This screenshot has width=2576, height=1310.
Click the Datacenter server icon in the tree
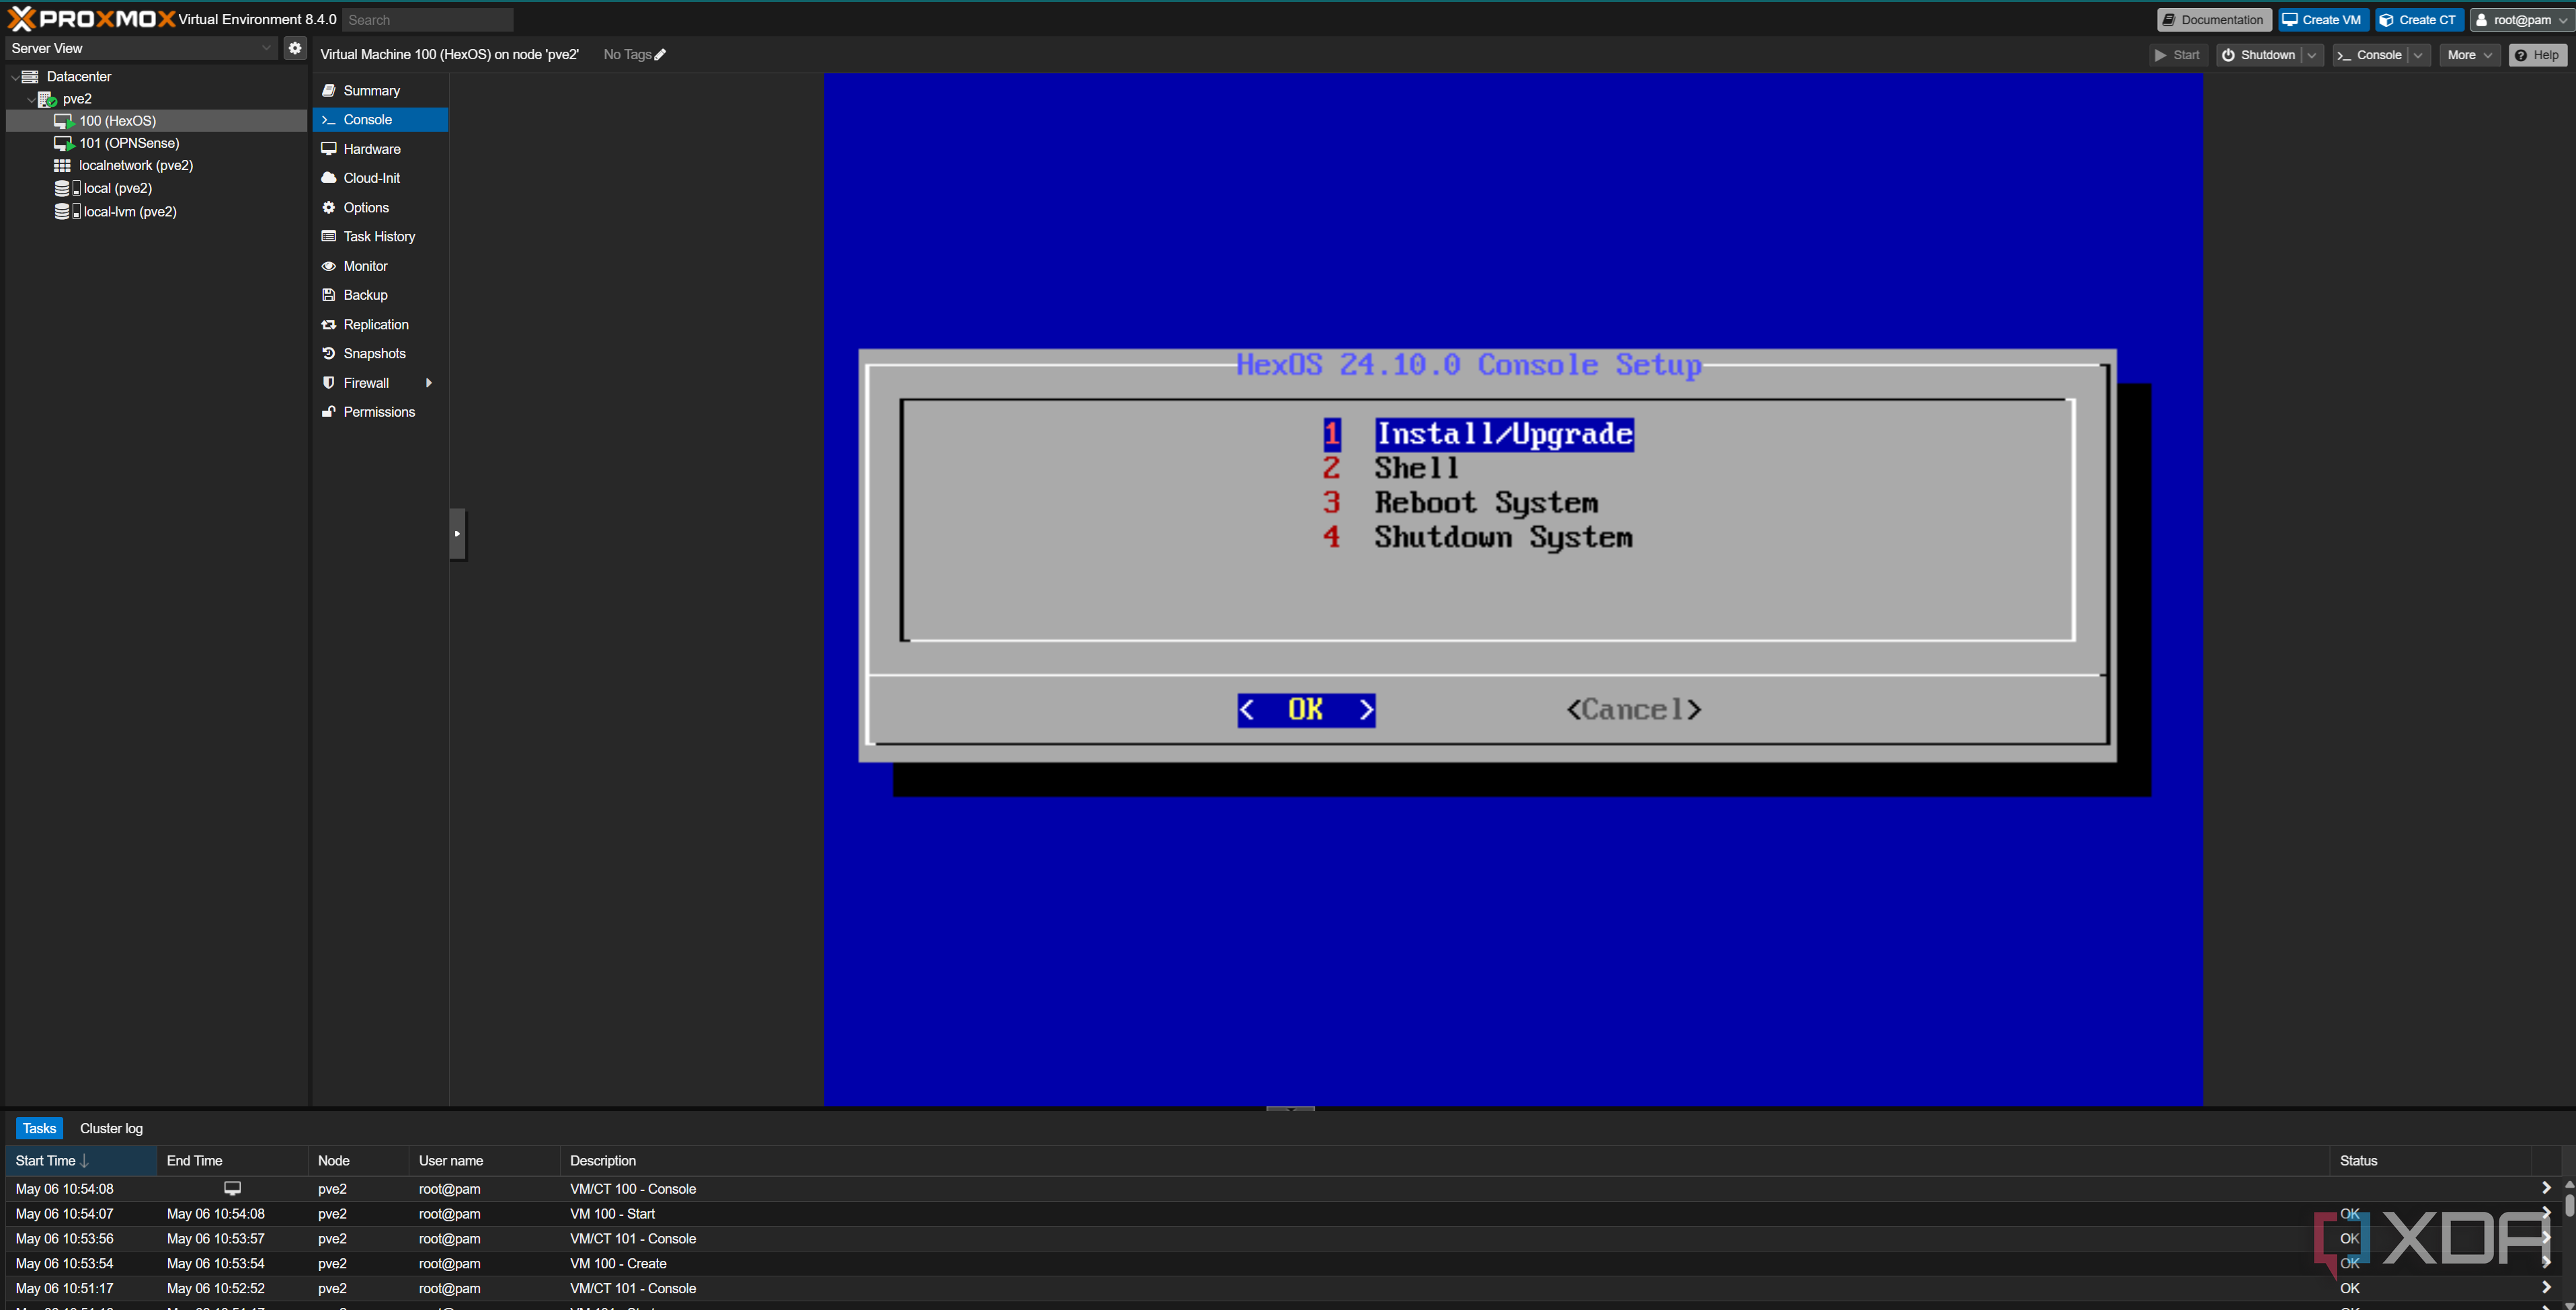click(x=30, y=76)
